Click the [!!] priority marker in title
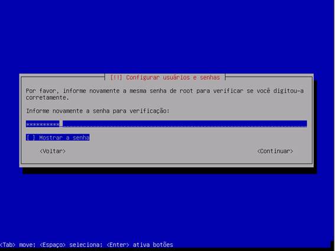 click(116, 77)
